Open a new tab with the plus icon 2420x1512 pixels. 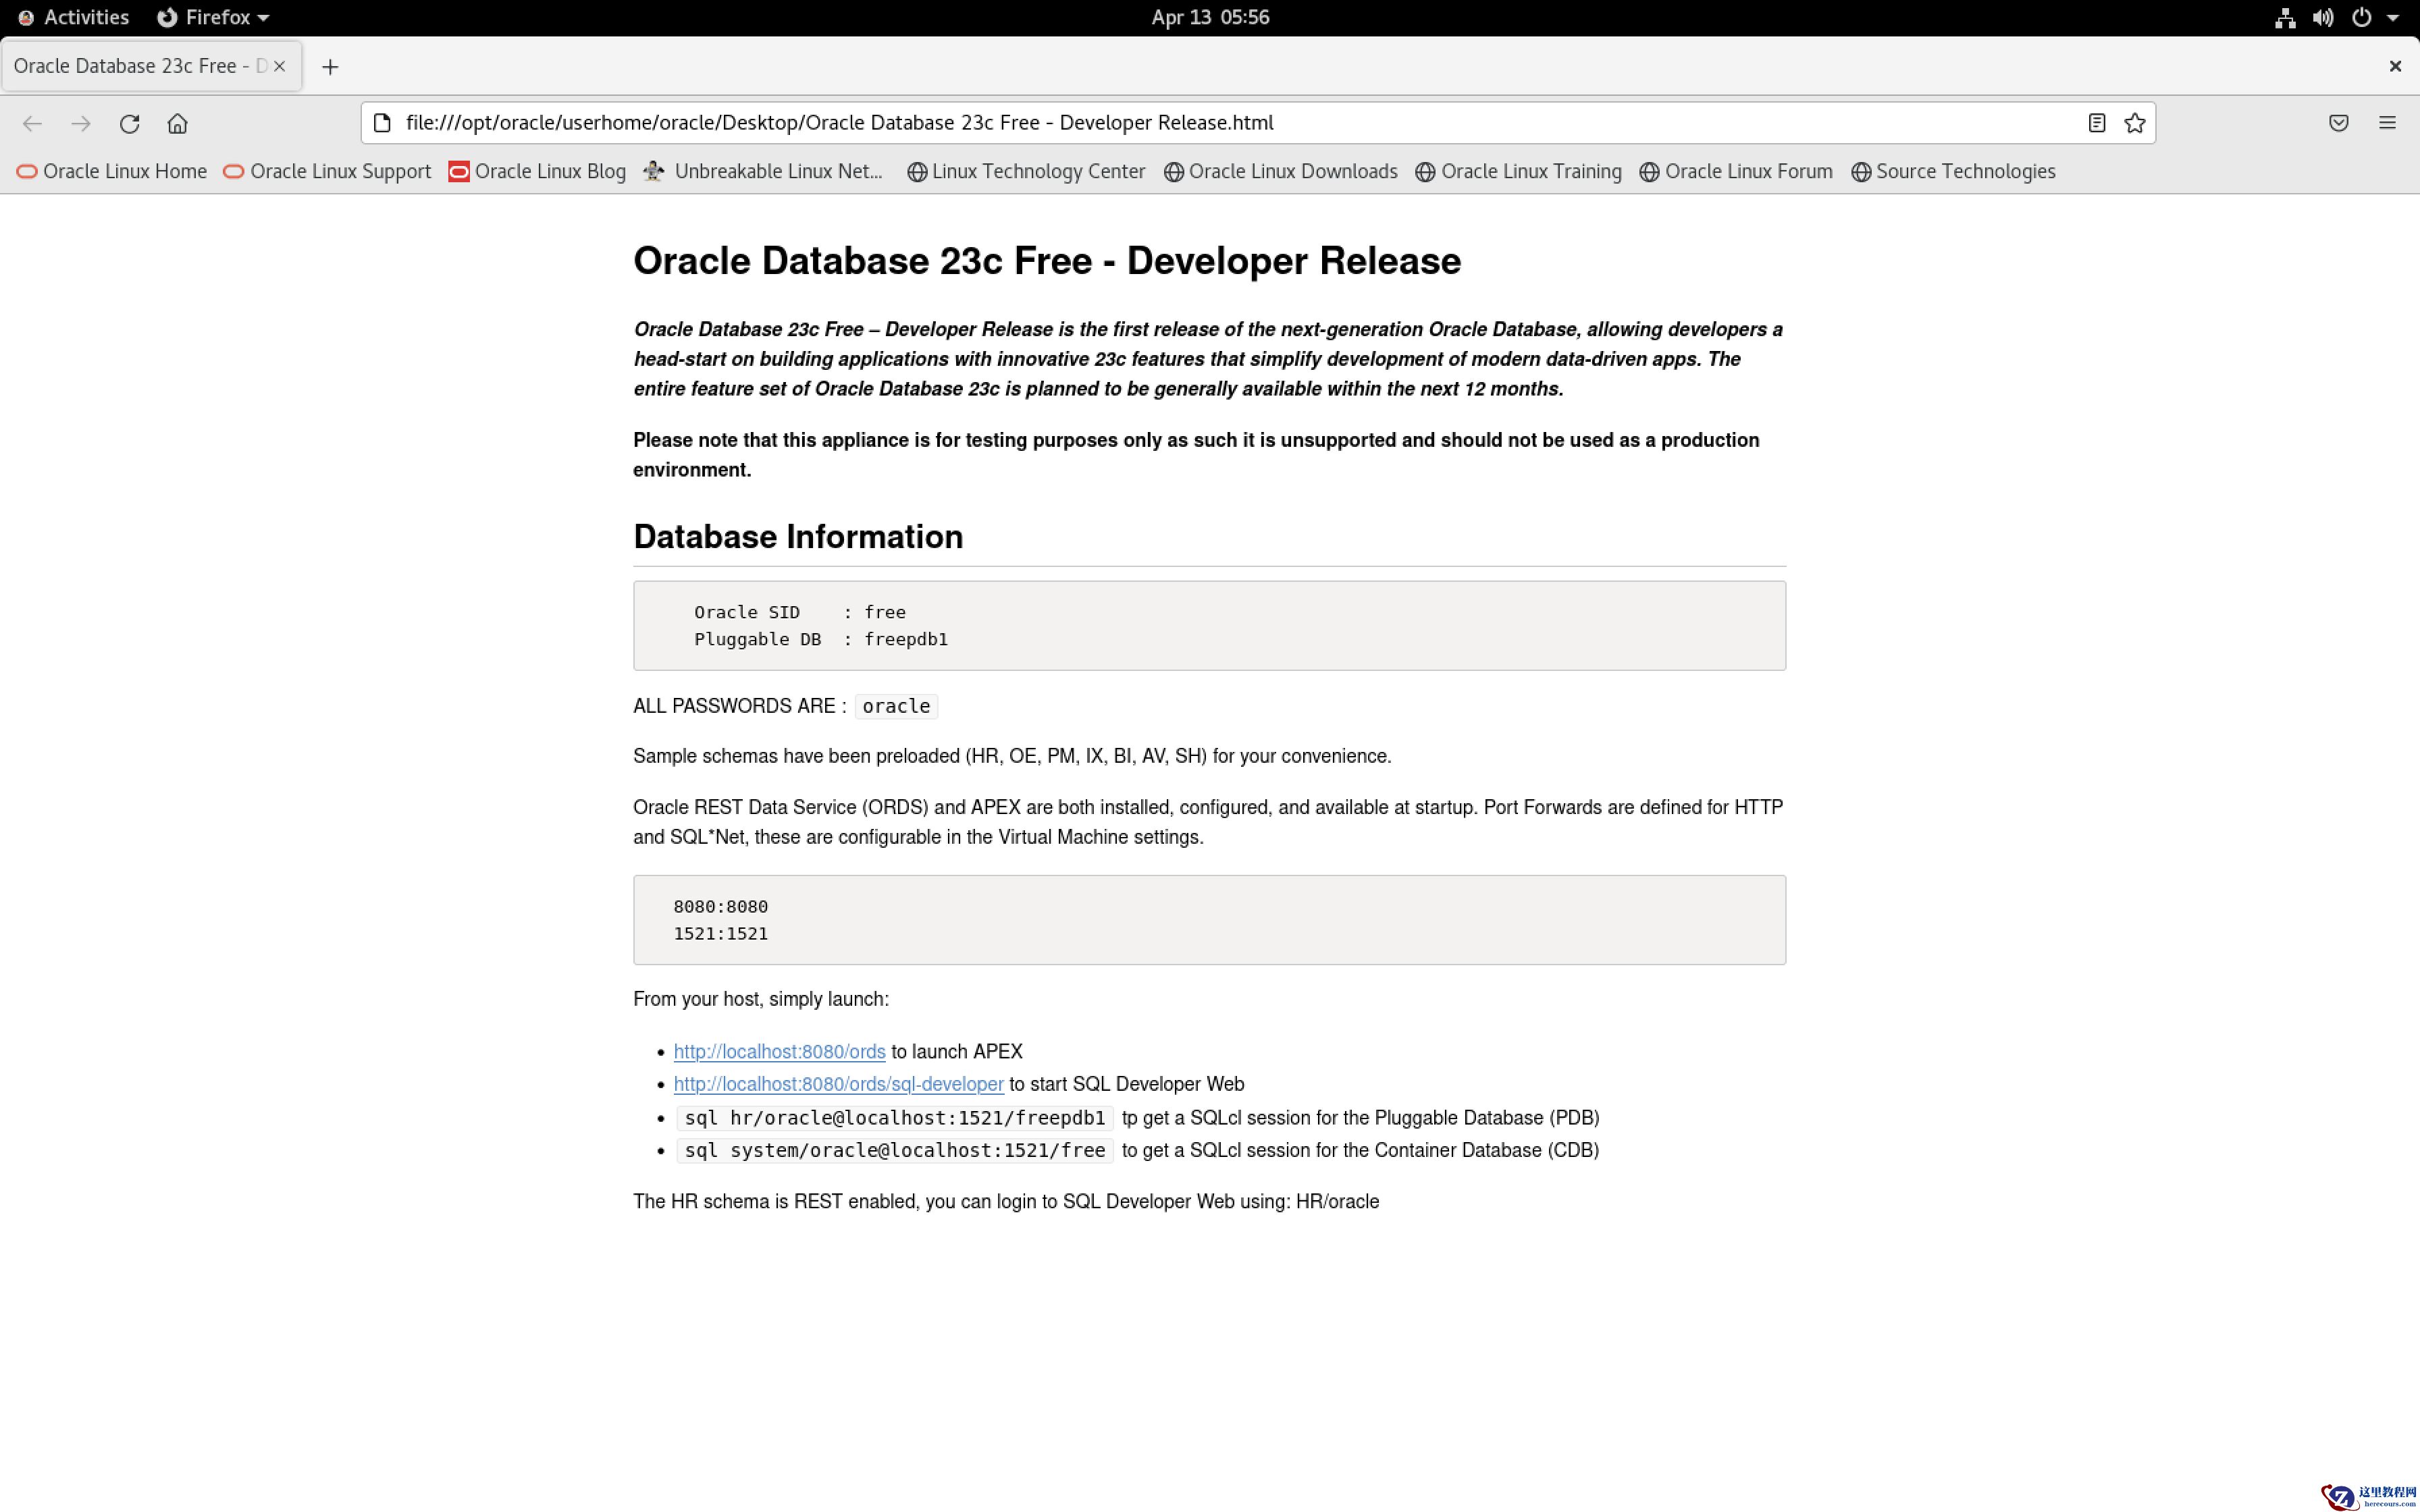point(330,67)
